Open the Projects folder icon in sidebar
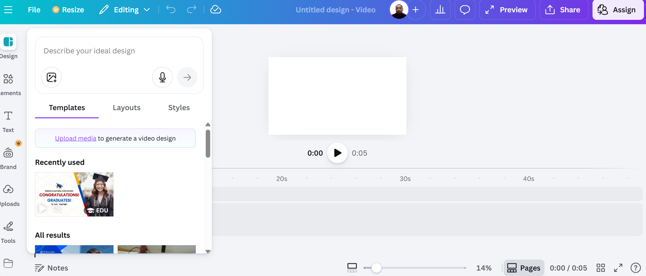 click(8, 263)
